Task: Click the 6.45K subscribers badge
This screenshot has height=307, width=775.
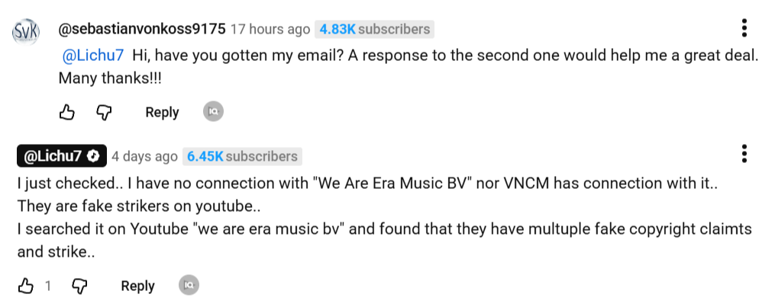Action: (x=243, y=156)
